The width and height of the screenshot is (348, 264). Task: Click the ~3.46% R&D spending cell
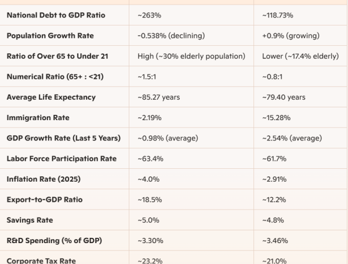[x=275, y=240]
